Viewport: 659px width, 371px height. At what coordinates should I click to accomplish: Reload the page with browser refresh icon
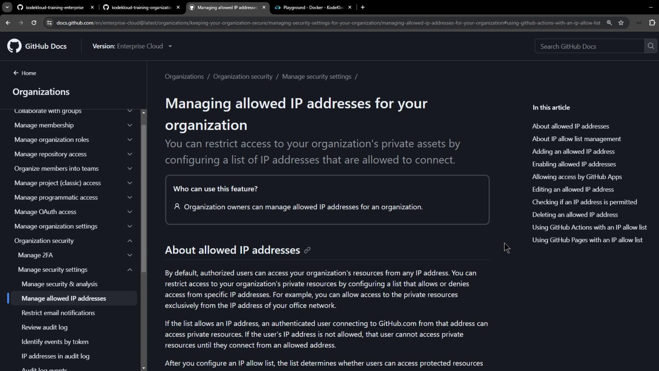[x=34, y=23]
